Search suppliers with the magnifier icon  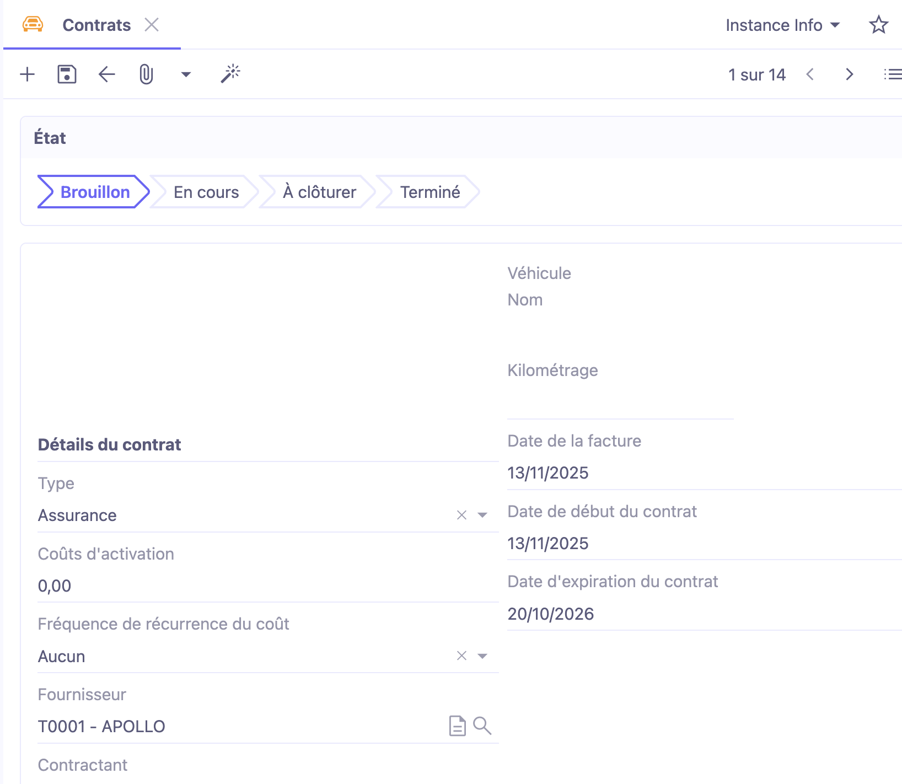coord(482,726)
